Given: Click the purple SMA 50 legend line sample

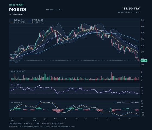Looking at the screenshot, I should [x=30, y=20].
